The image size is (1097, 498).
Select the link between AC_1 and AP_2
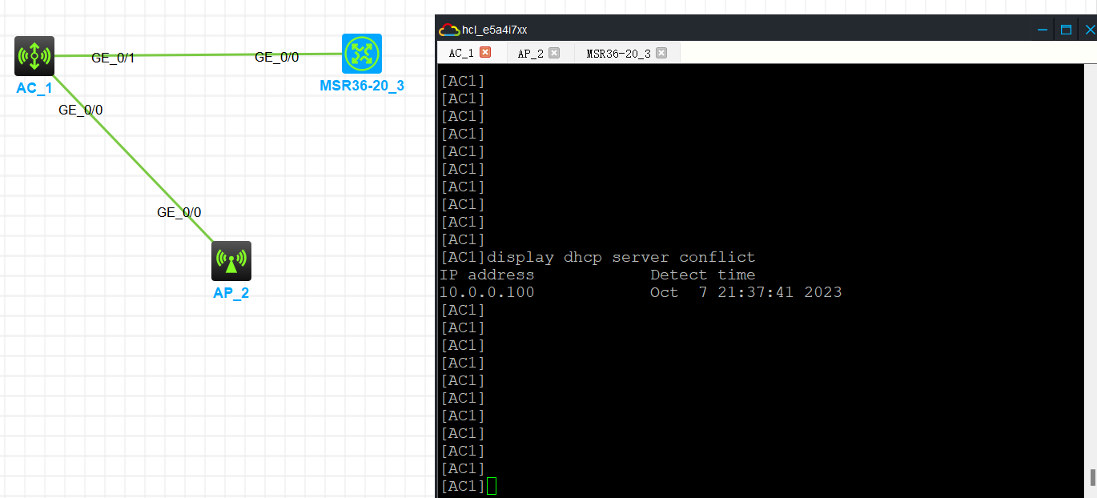click(133, 157)
